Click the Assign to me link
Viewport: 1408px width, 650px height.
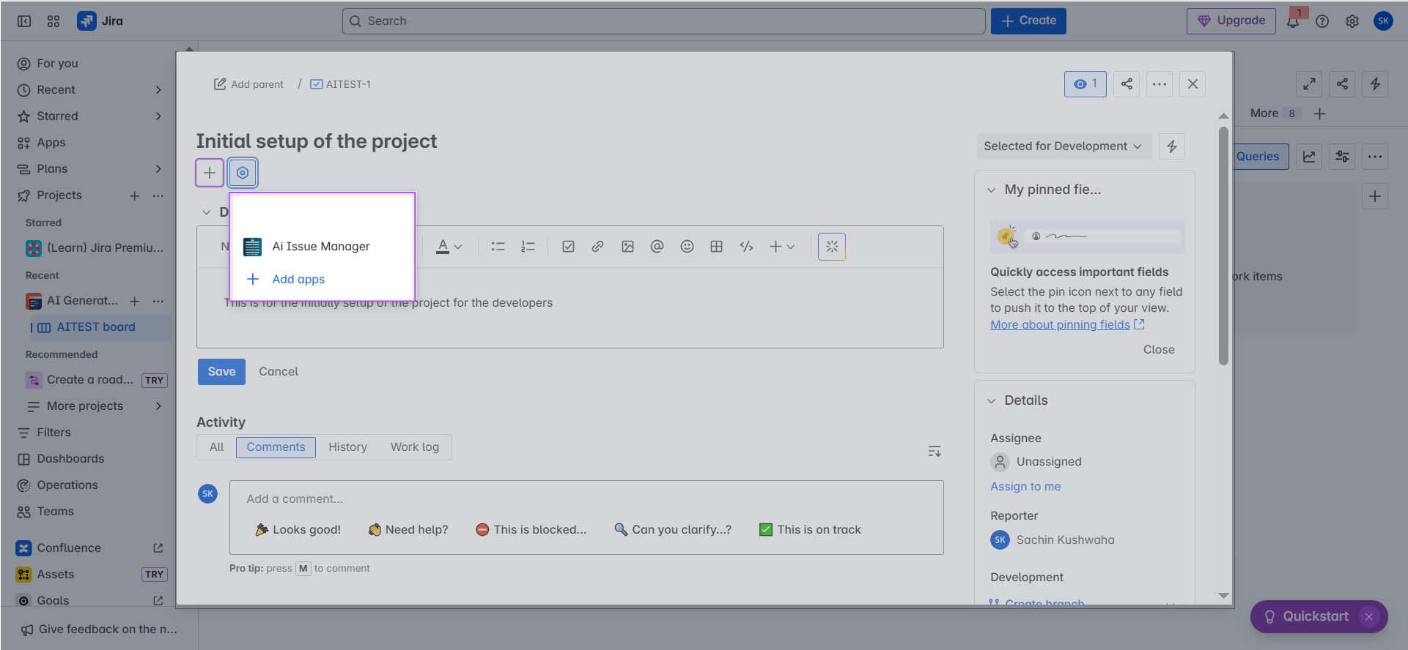1025,487
